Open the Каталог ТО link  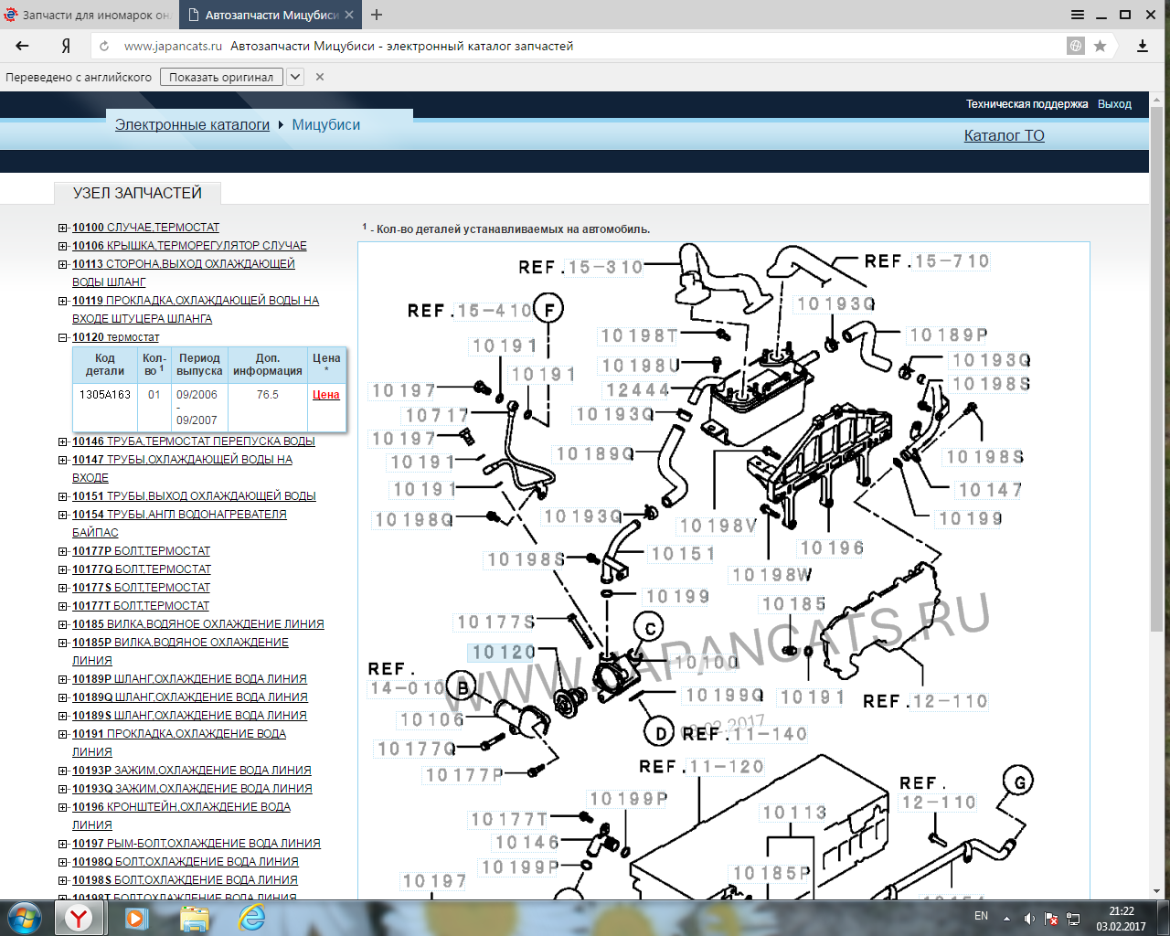tap(1004, 135)
